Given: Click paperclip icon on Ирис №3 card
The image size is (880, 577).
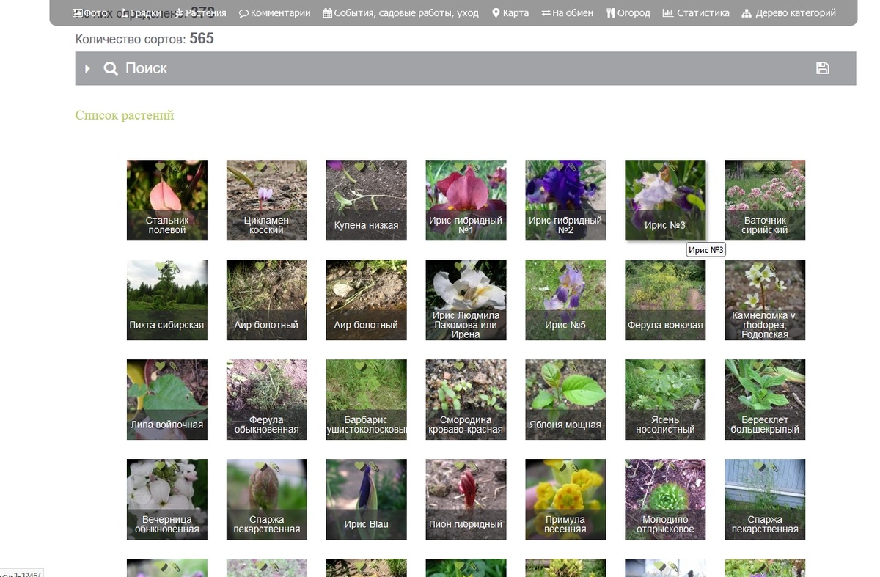Looking at the screenshot, I should (673, 167).
